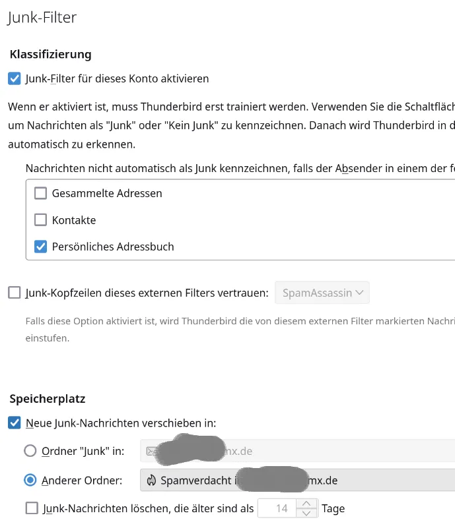The image size is (455, 532).
Task: Open the SpamAssassin filter dropdown
Action: pos(322,293)
